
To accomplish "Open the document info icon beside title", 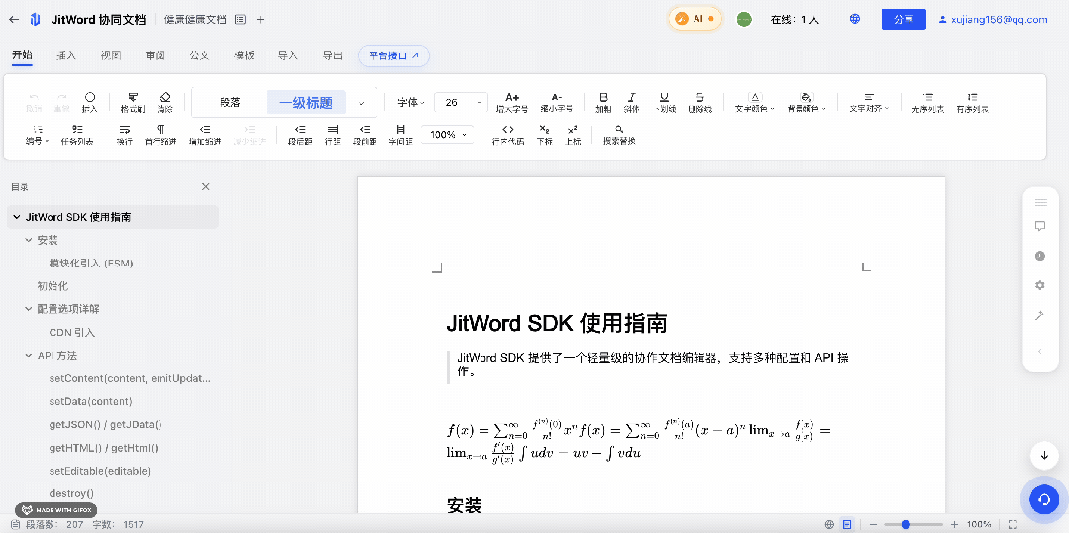I will (240, 19).
